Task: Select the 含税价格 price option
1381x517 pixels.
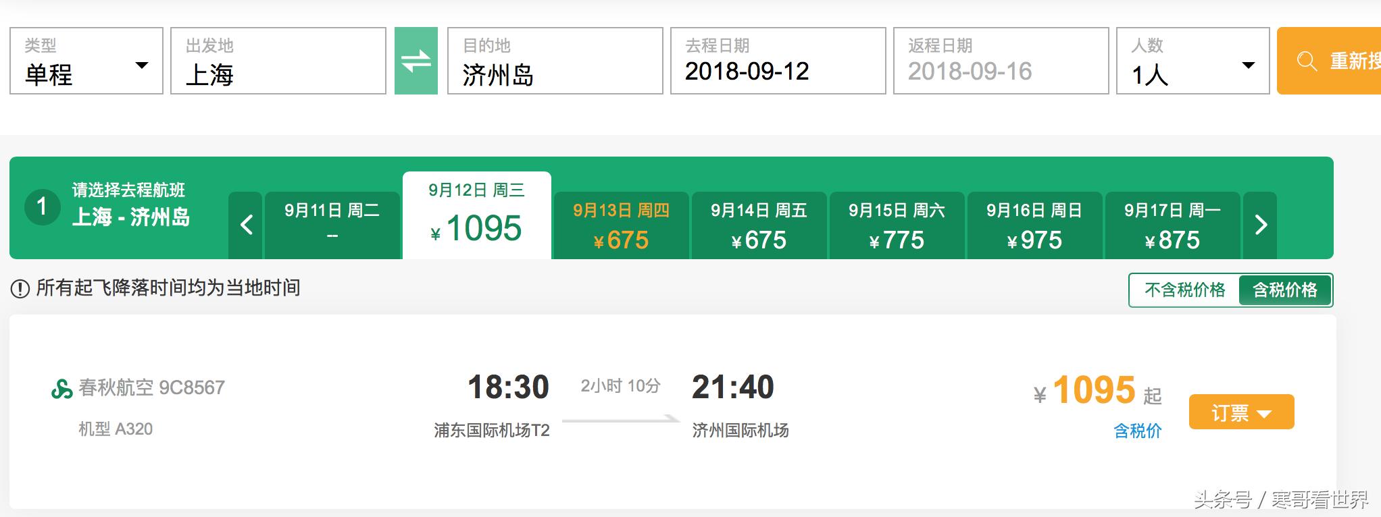Action: [x=1284, y=290]
